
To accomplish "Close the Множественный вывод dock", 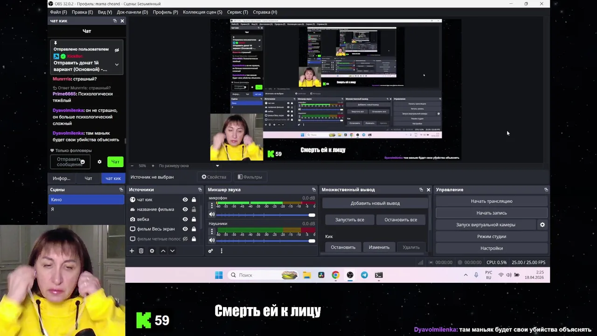I will coord(428,190).
